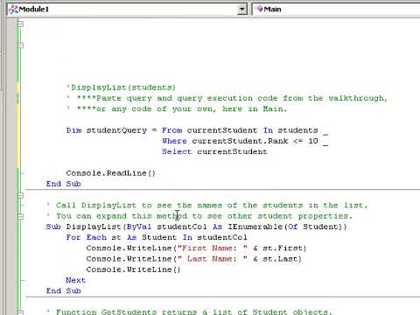420x315 pixels.
Task: Click the 'Call DisplayList to see the names' comment
Action: [x=207, y=206]
